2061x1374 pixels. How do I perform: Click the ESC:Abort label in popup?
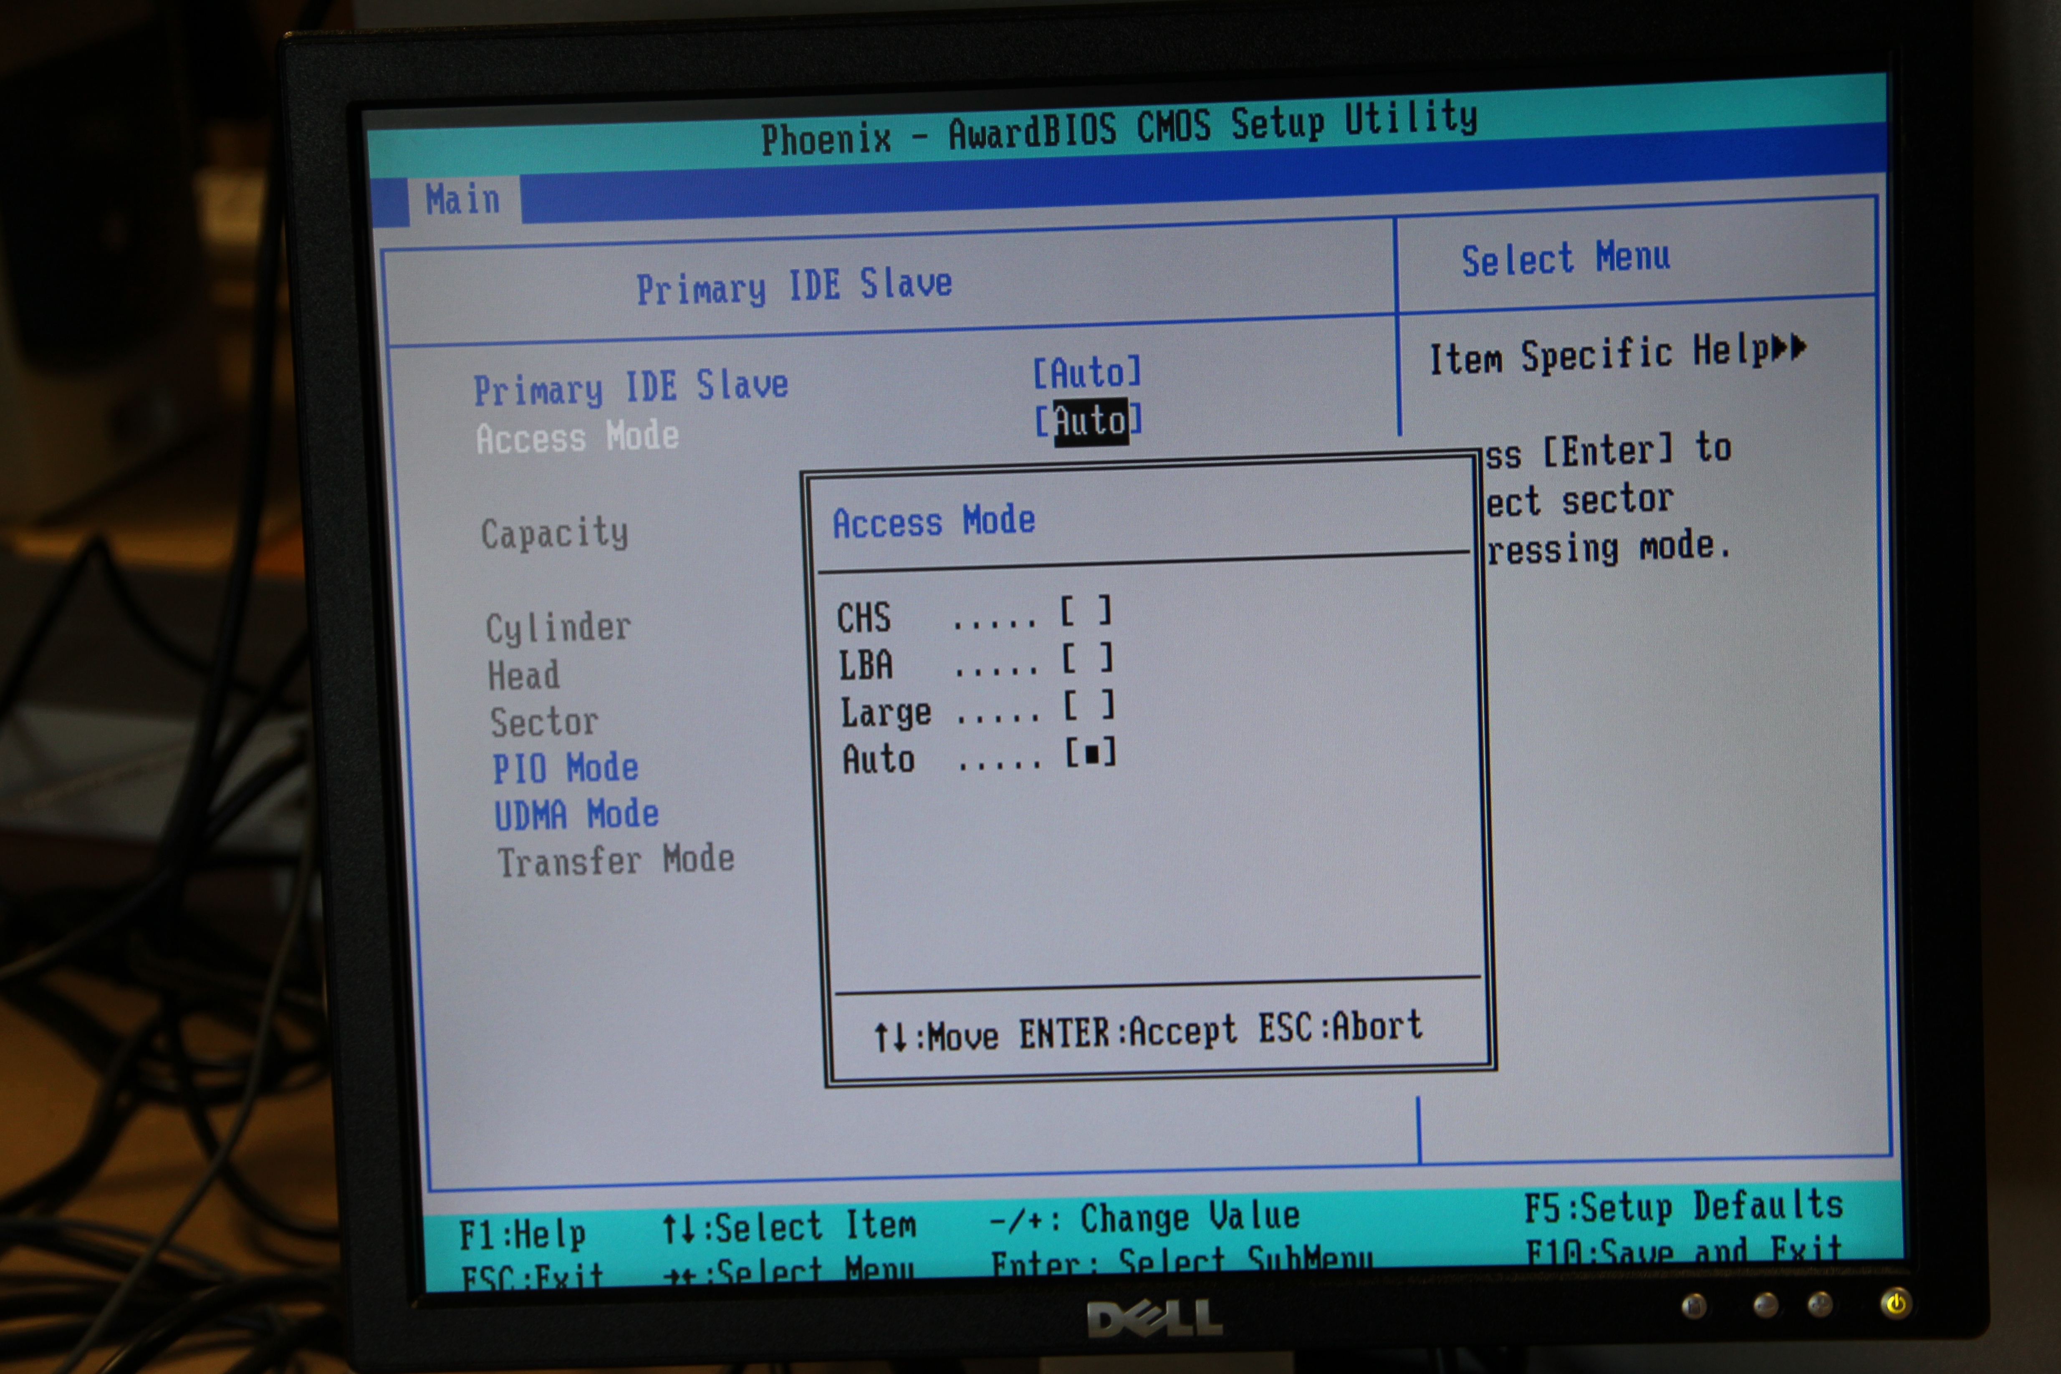pos(1341,1027)
